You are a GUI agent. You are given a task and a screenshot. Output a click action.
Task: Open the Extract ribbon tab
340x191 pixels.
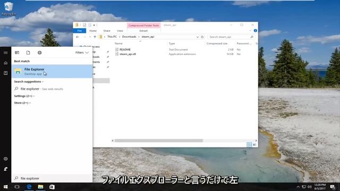(143, 31)
